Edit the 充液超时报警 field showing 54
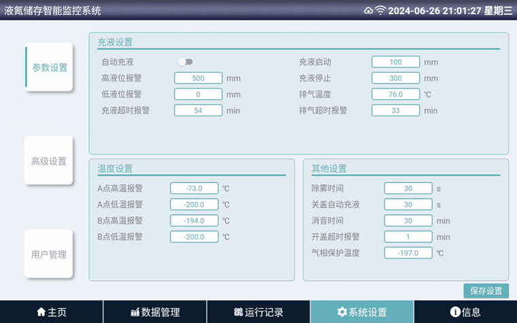This screenshot has width=517, height=323. tap(198, 110)
